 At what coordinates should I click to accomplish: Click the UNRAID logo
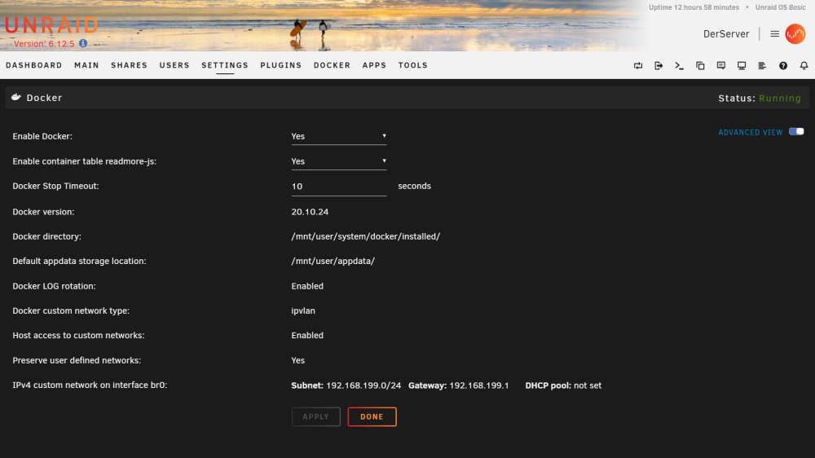click(51, 26)
